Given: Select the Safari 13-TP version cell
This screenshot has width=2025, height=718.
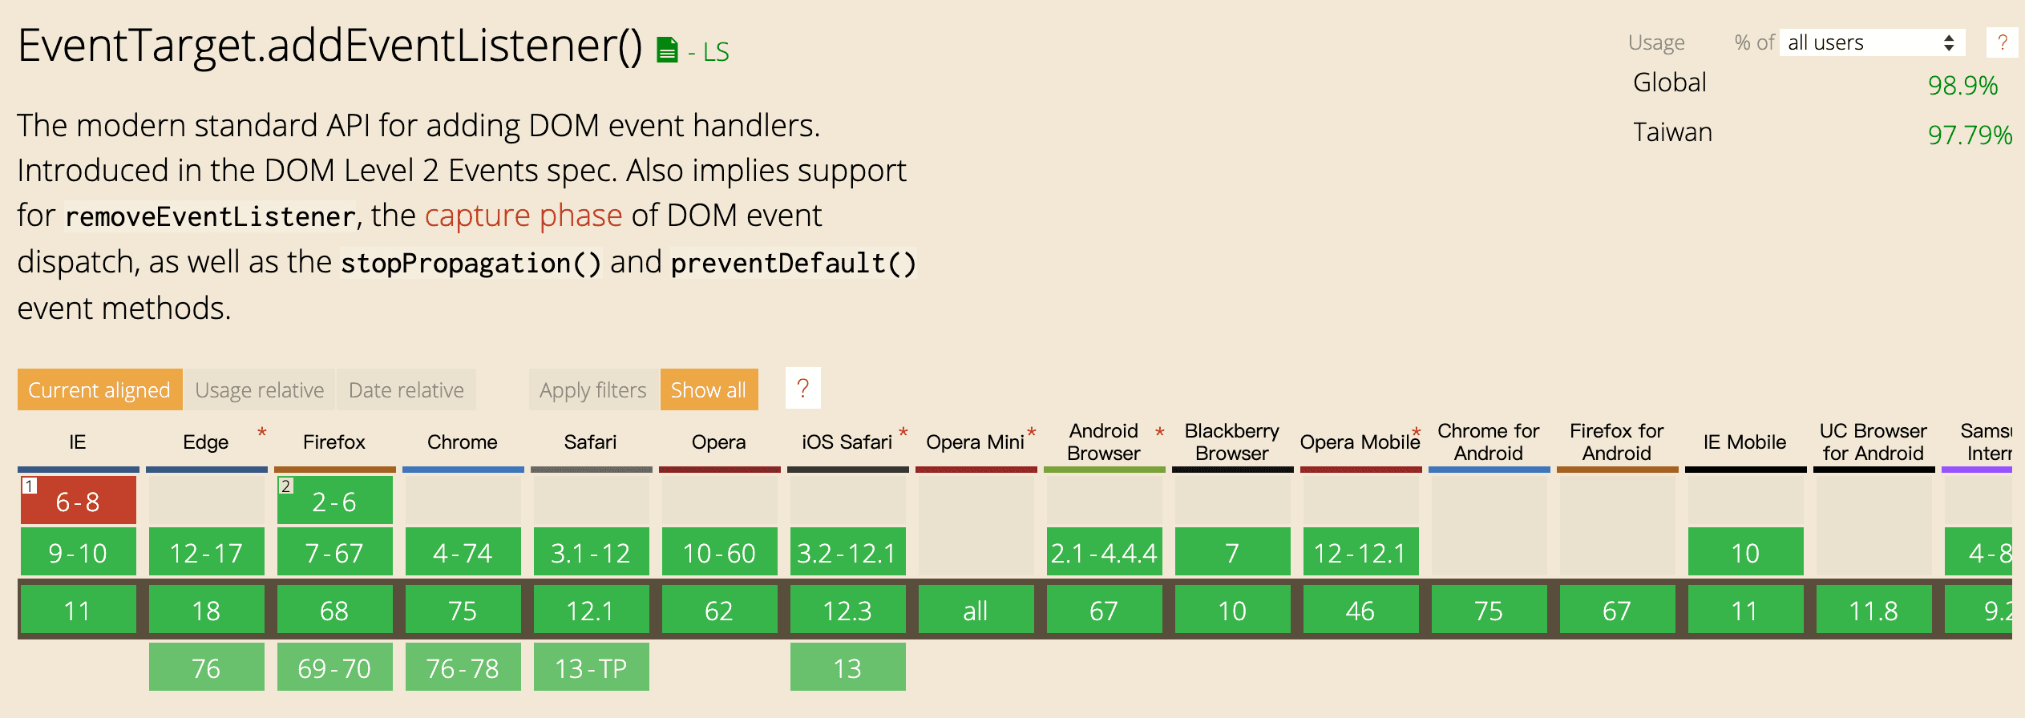Looking at the screenshot, I should pyautogui.click(x=591, y=668).
